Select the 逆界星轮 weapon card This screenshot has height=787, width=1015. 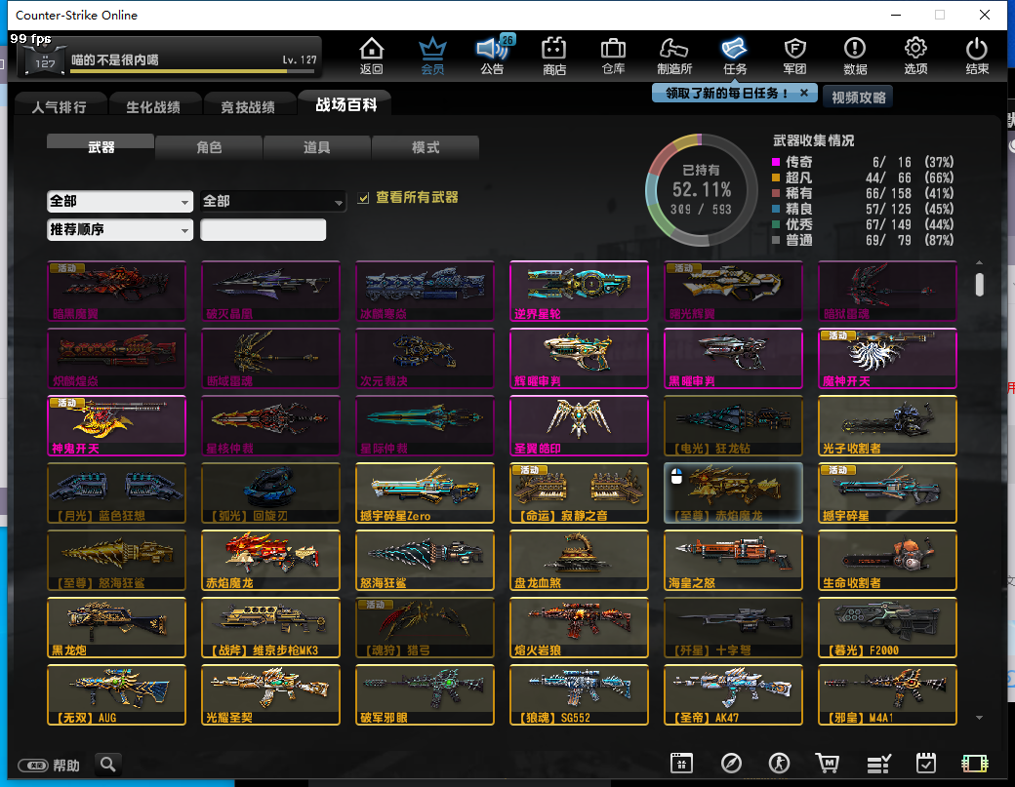[579, 291]
